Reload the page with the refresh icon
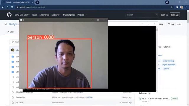This screenshot has height=106, width=189. click(12, 7)
